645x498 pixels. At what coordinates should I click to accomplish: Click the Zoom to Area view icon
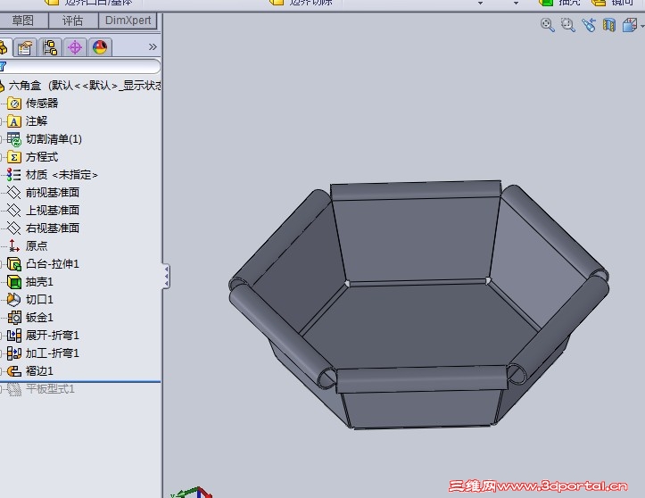point(568,25)
